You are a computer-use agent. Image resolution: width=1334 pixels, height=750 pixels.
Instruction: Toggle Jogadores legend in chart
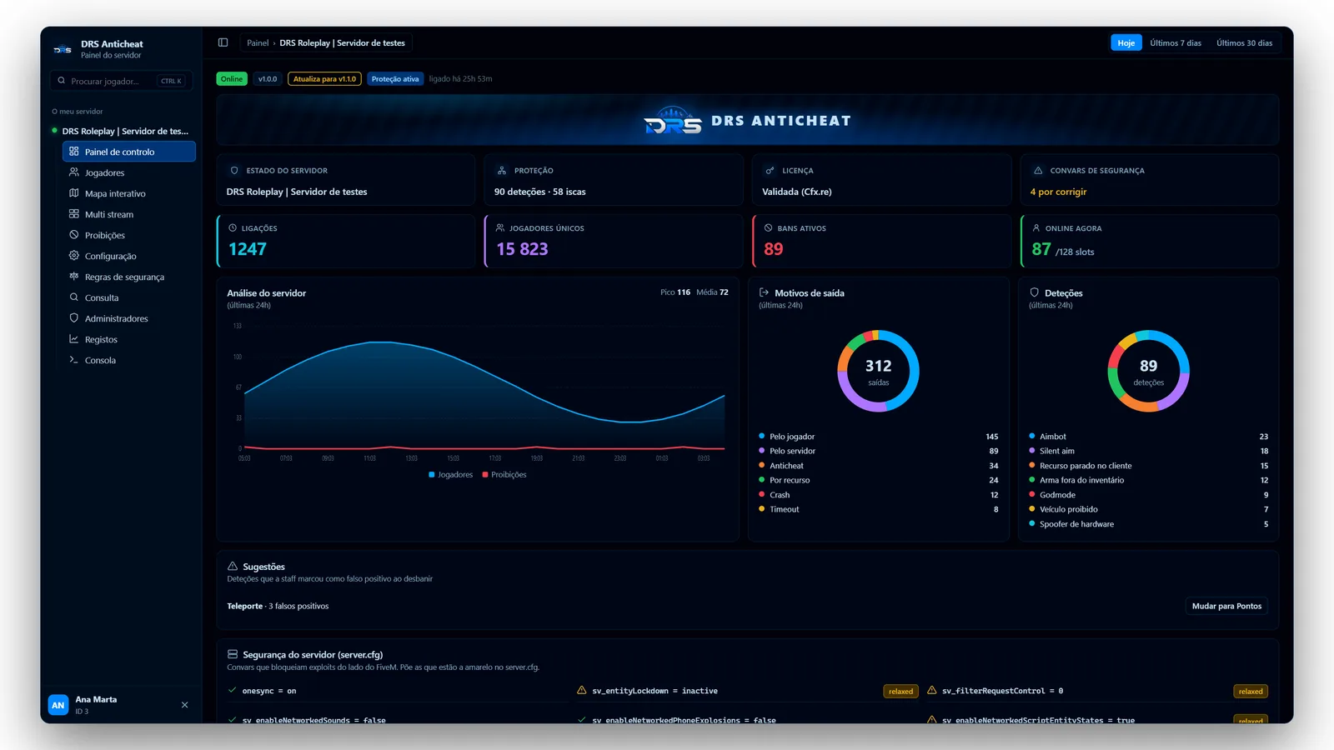pos(450,475)
